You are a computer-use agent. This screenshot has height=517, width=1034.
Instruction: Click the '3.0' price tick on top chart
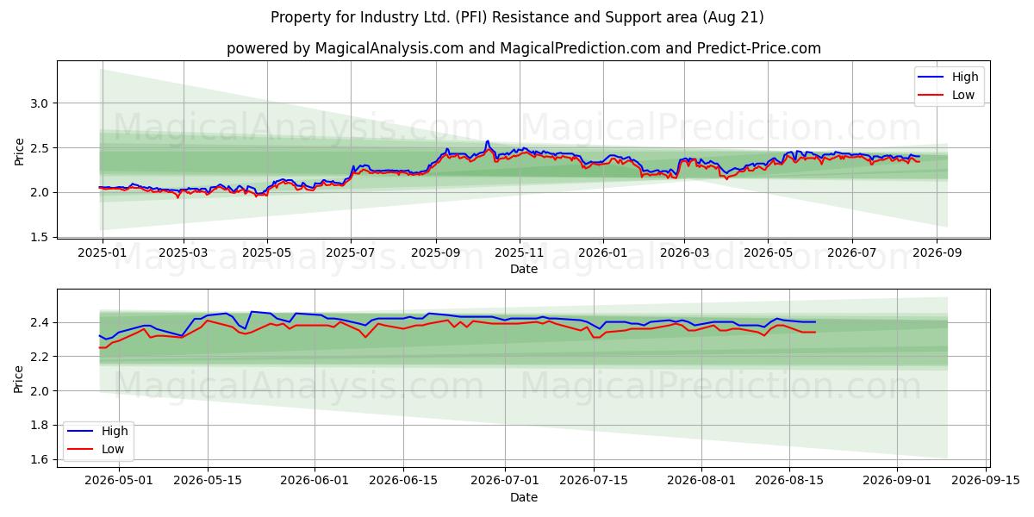(41, 103)
